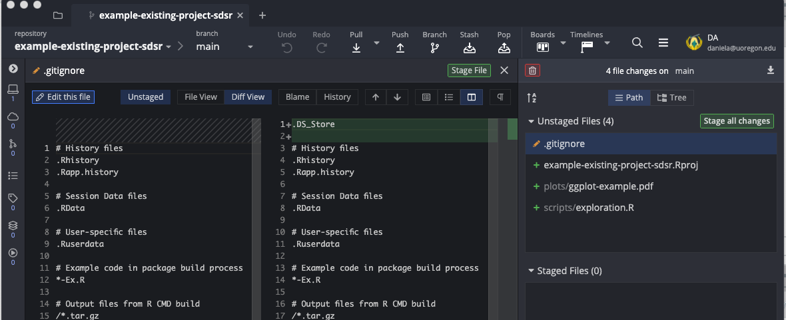Stash changes with the Stash icon
This screenshot has height=320, width=786.
tap(469, 48)
